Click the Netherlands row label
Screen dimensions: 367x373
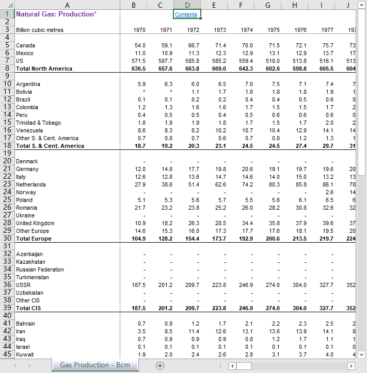point(31,184)
